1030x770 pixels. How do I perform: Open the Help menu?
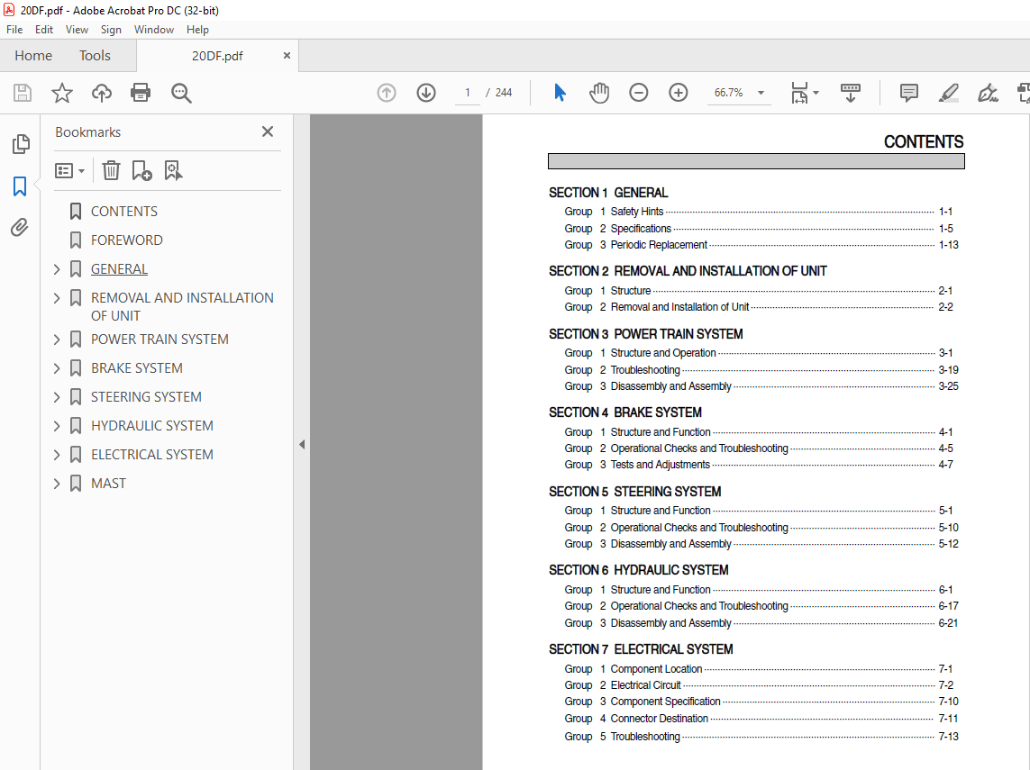(x=197, y=30)
